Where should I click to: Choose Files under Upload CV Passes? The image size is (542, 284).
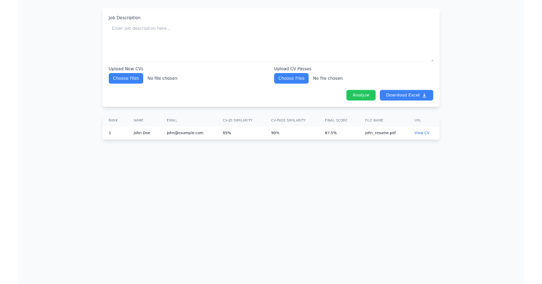[291, 78]
